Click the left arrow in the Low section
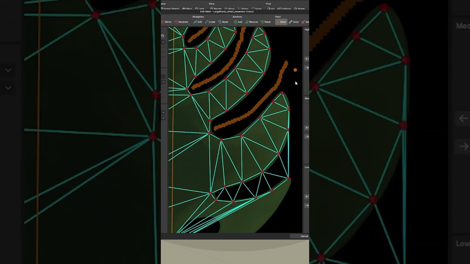This screenshot has height=264, width=470. 307,197
